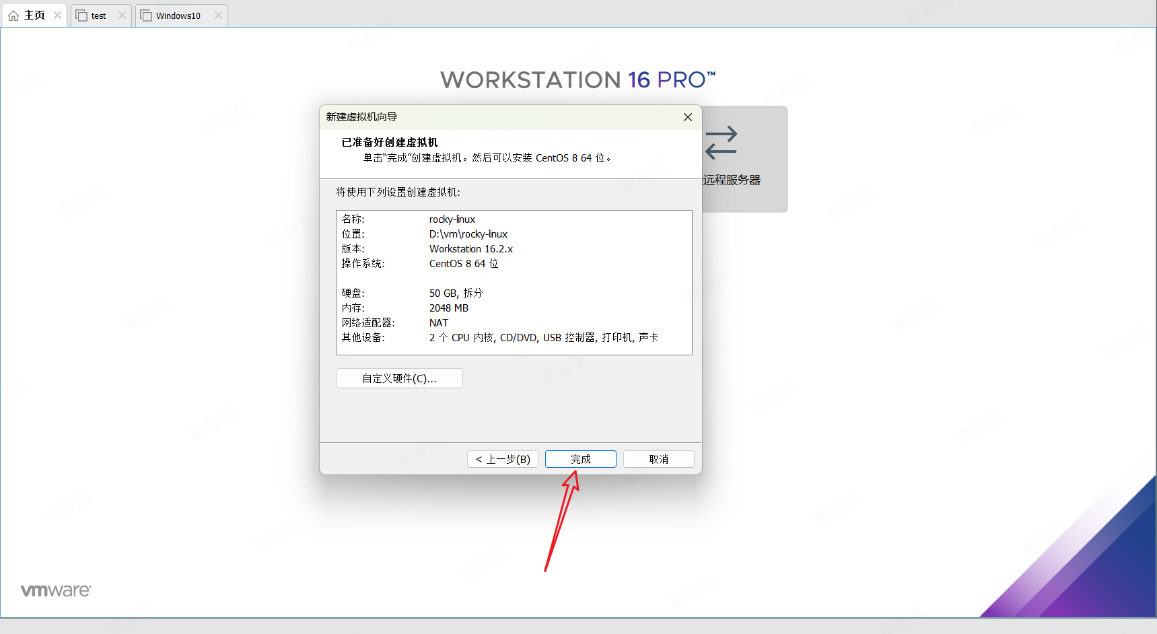Close the test tab
The width and height of the screenshot is (1157, 634).
tap(122, 15)
